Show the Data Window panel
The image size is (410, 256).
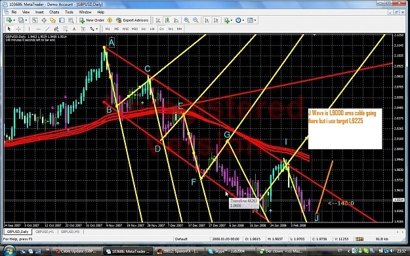click(44, 20)
